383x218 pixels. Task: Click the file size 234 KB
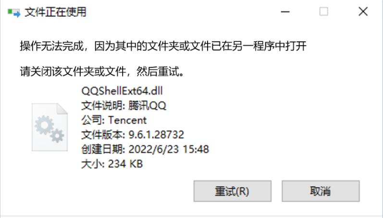125,164
